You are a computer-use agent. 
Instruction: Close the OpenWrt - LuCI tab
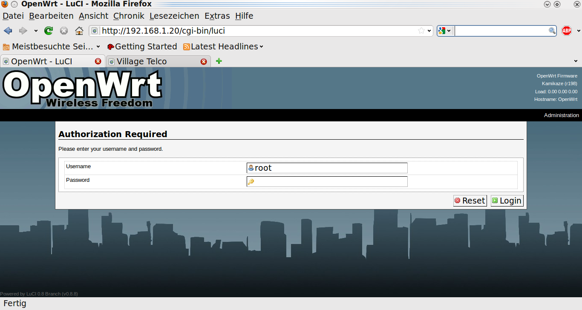point(98,61)
